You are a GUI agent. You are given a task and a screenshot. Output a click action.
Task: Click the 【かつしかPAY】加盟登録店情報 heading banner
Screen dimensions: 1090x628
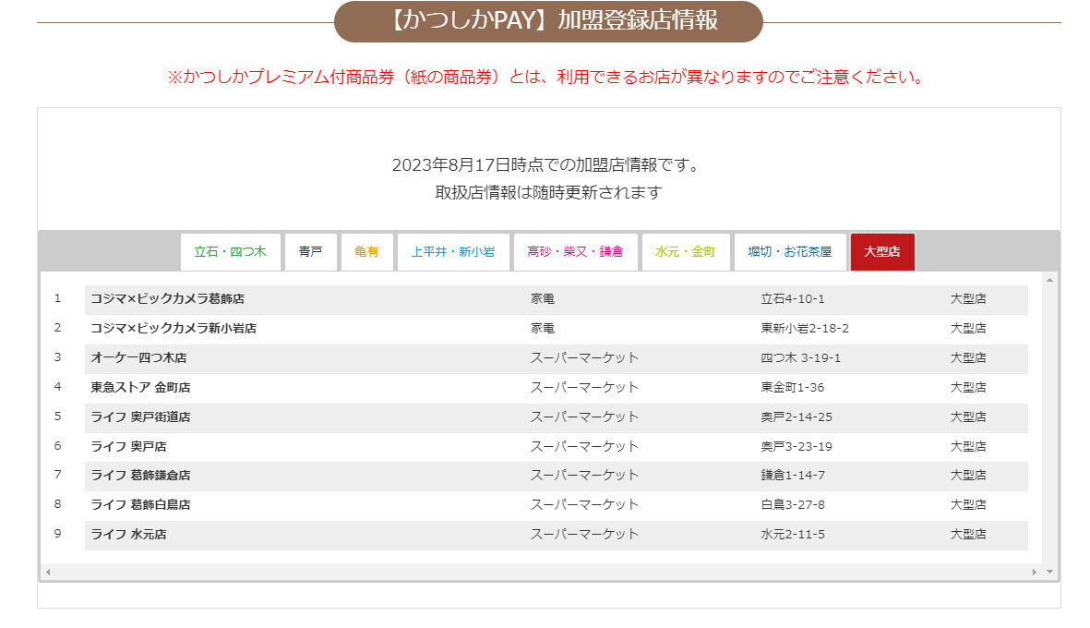pos(548,21)
